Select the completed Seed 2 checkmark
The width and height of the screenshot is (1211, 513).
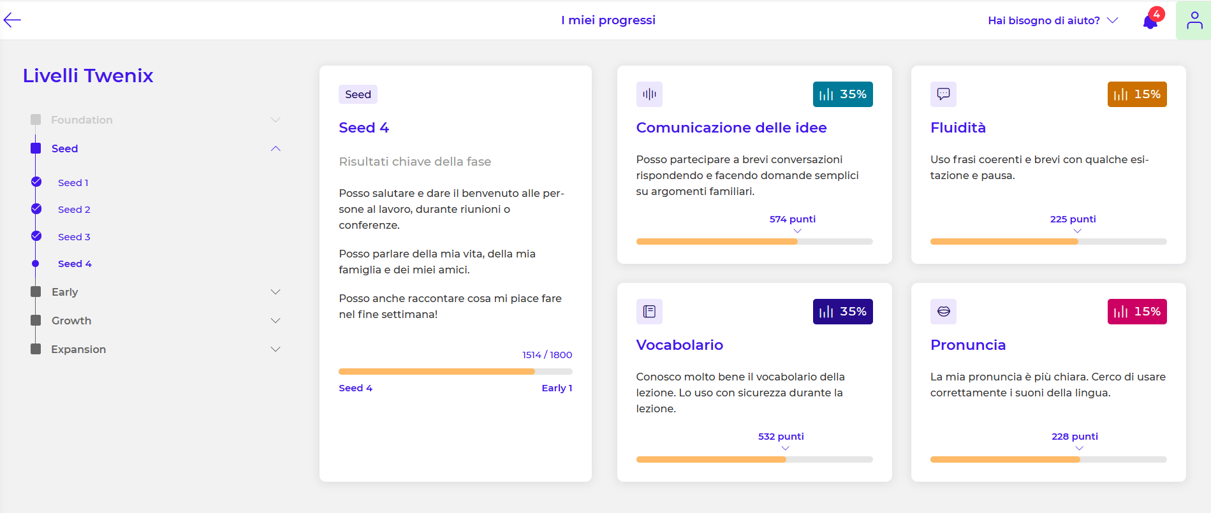[36, 209]
